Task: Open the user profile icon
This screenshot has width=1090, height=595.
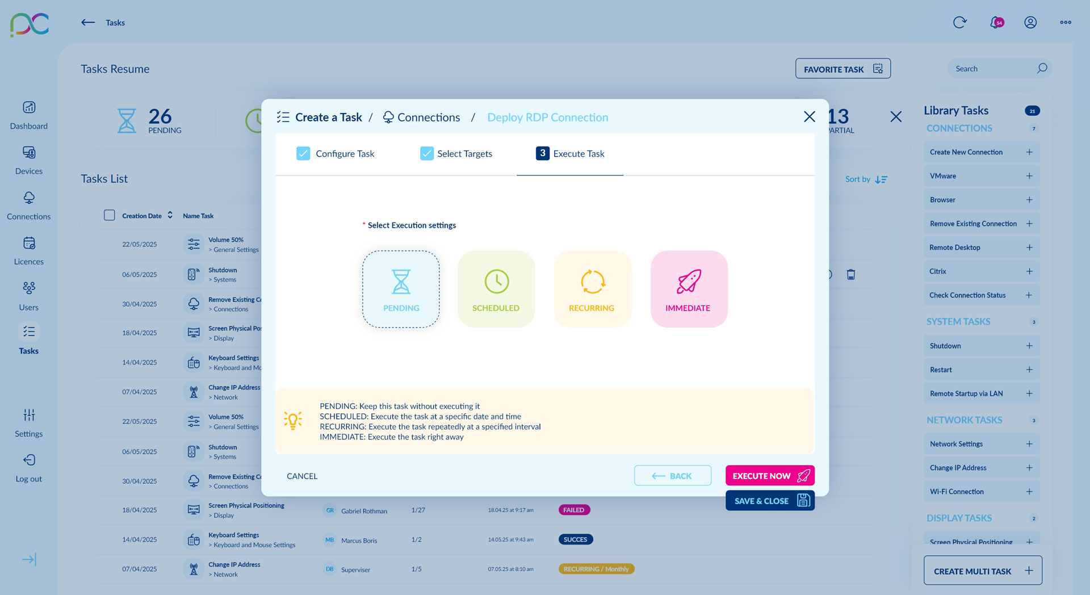Action: 1030,23
